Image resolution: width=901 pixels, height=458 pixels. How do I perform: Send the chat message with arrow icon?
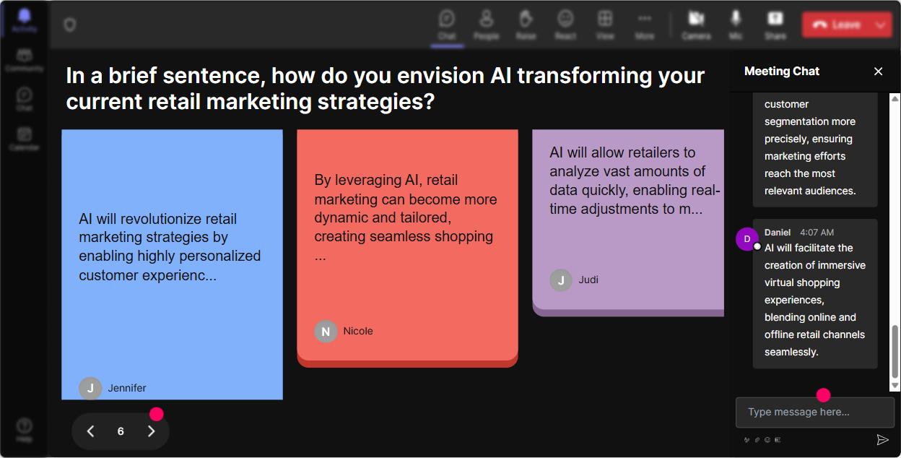[x=882, y=440]
